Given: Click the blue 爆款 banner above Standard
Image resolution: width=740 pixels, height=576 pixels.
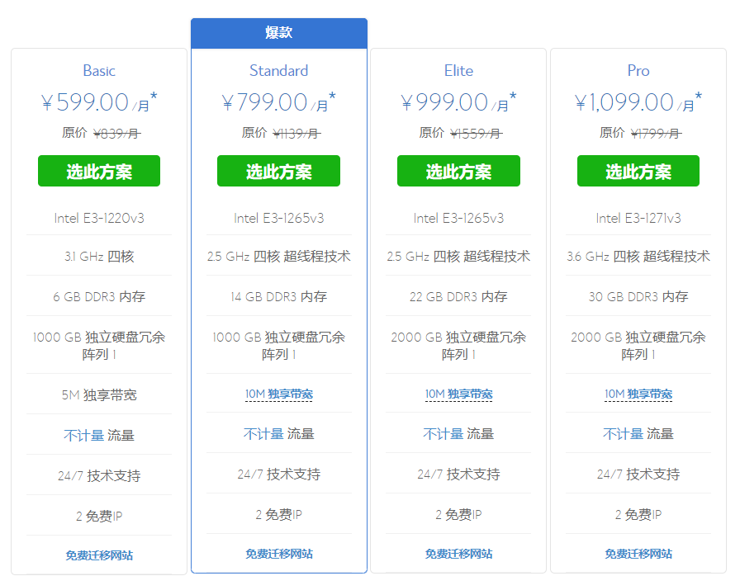Looking at the screenshot, I should (x=278, y=33).
